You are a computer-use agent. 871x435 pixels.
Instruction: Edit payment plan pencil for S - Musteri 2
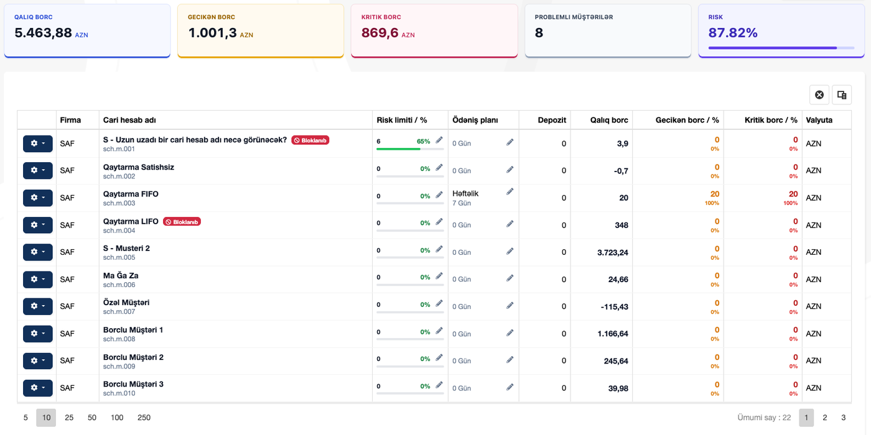coord(510,251)
